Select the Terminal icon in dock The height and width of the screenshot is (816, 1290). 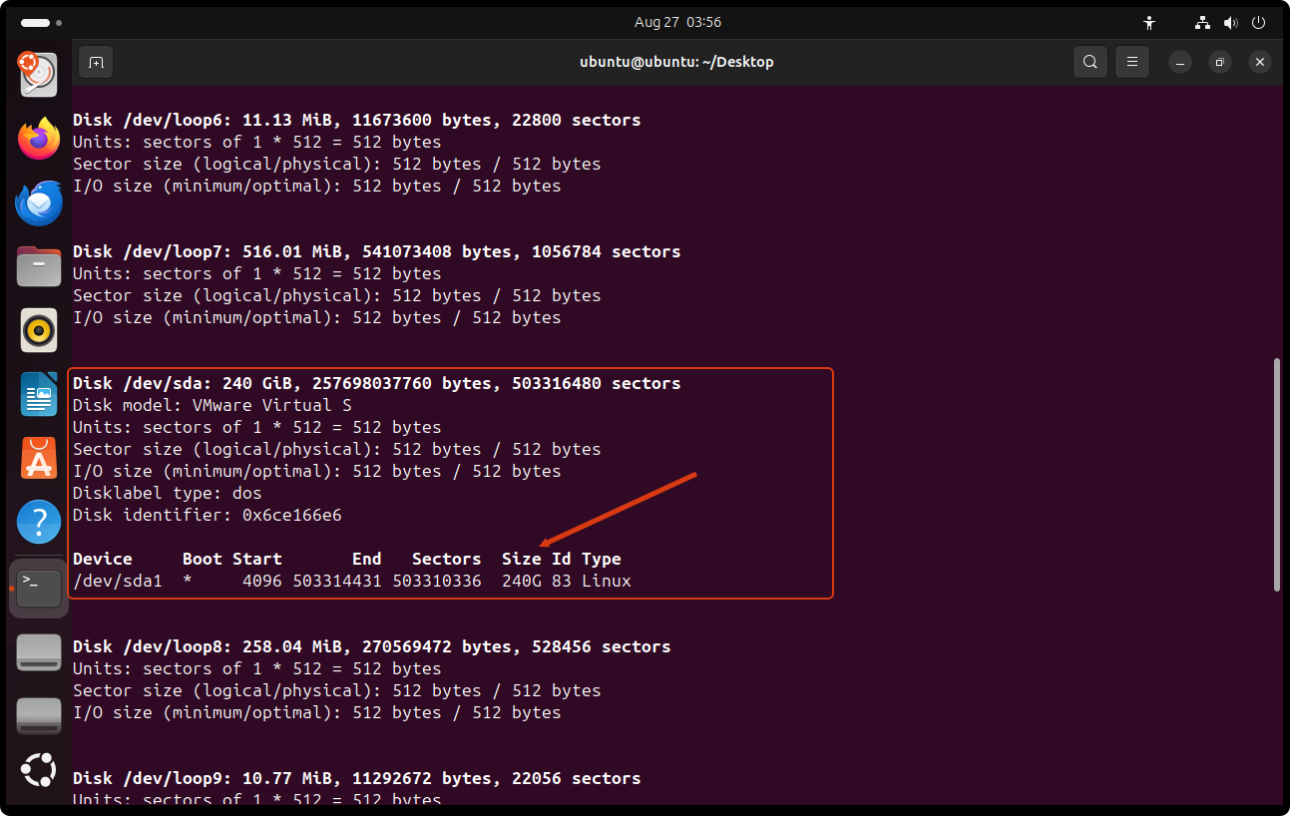click(x=39, y=588)
